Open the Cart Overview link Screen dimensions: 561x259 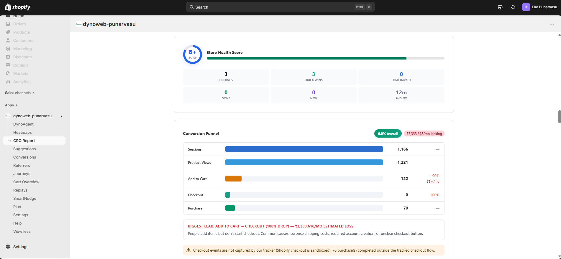tap(26, 182)
